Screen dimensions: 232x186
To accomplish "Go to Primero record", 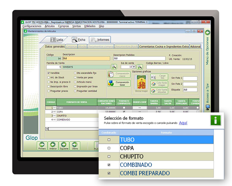I will pos(42,146).
